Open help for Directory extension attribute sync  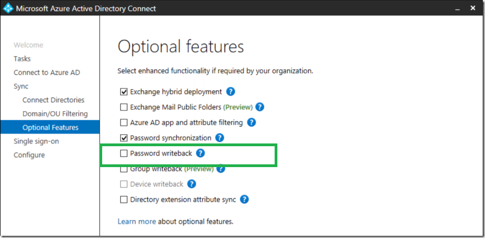point(244,200)
